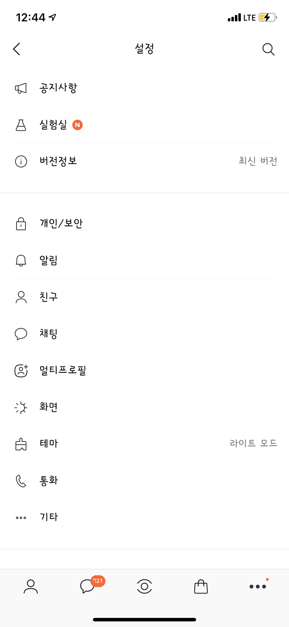Open search with magnifier icon

[x=268, y=49]
